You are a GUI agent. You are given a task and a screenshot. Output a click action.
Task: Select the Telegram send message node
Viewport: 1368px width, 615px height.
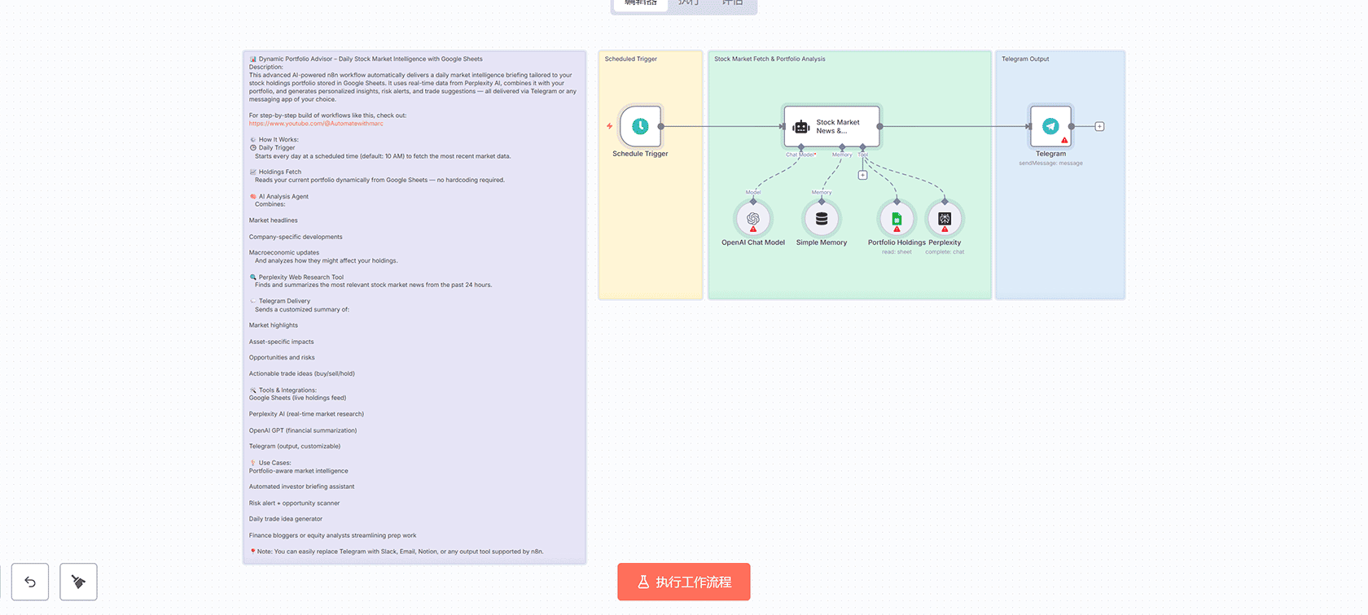point(1050,126)
